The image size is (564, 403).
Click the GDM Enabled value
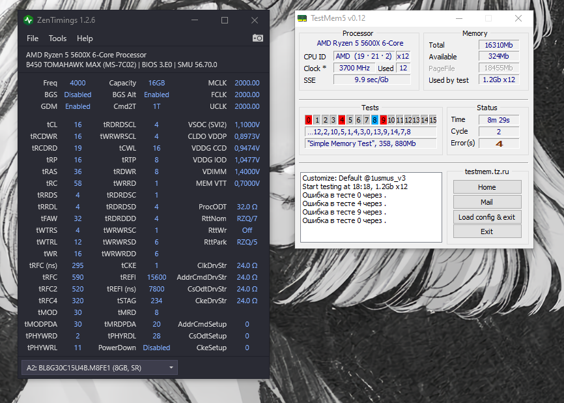click(x=78, y=106)
